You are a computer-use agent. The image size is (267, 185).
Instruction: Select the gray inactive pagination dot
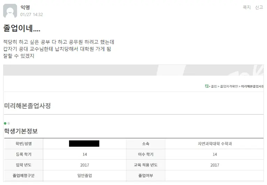9,123
